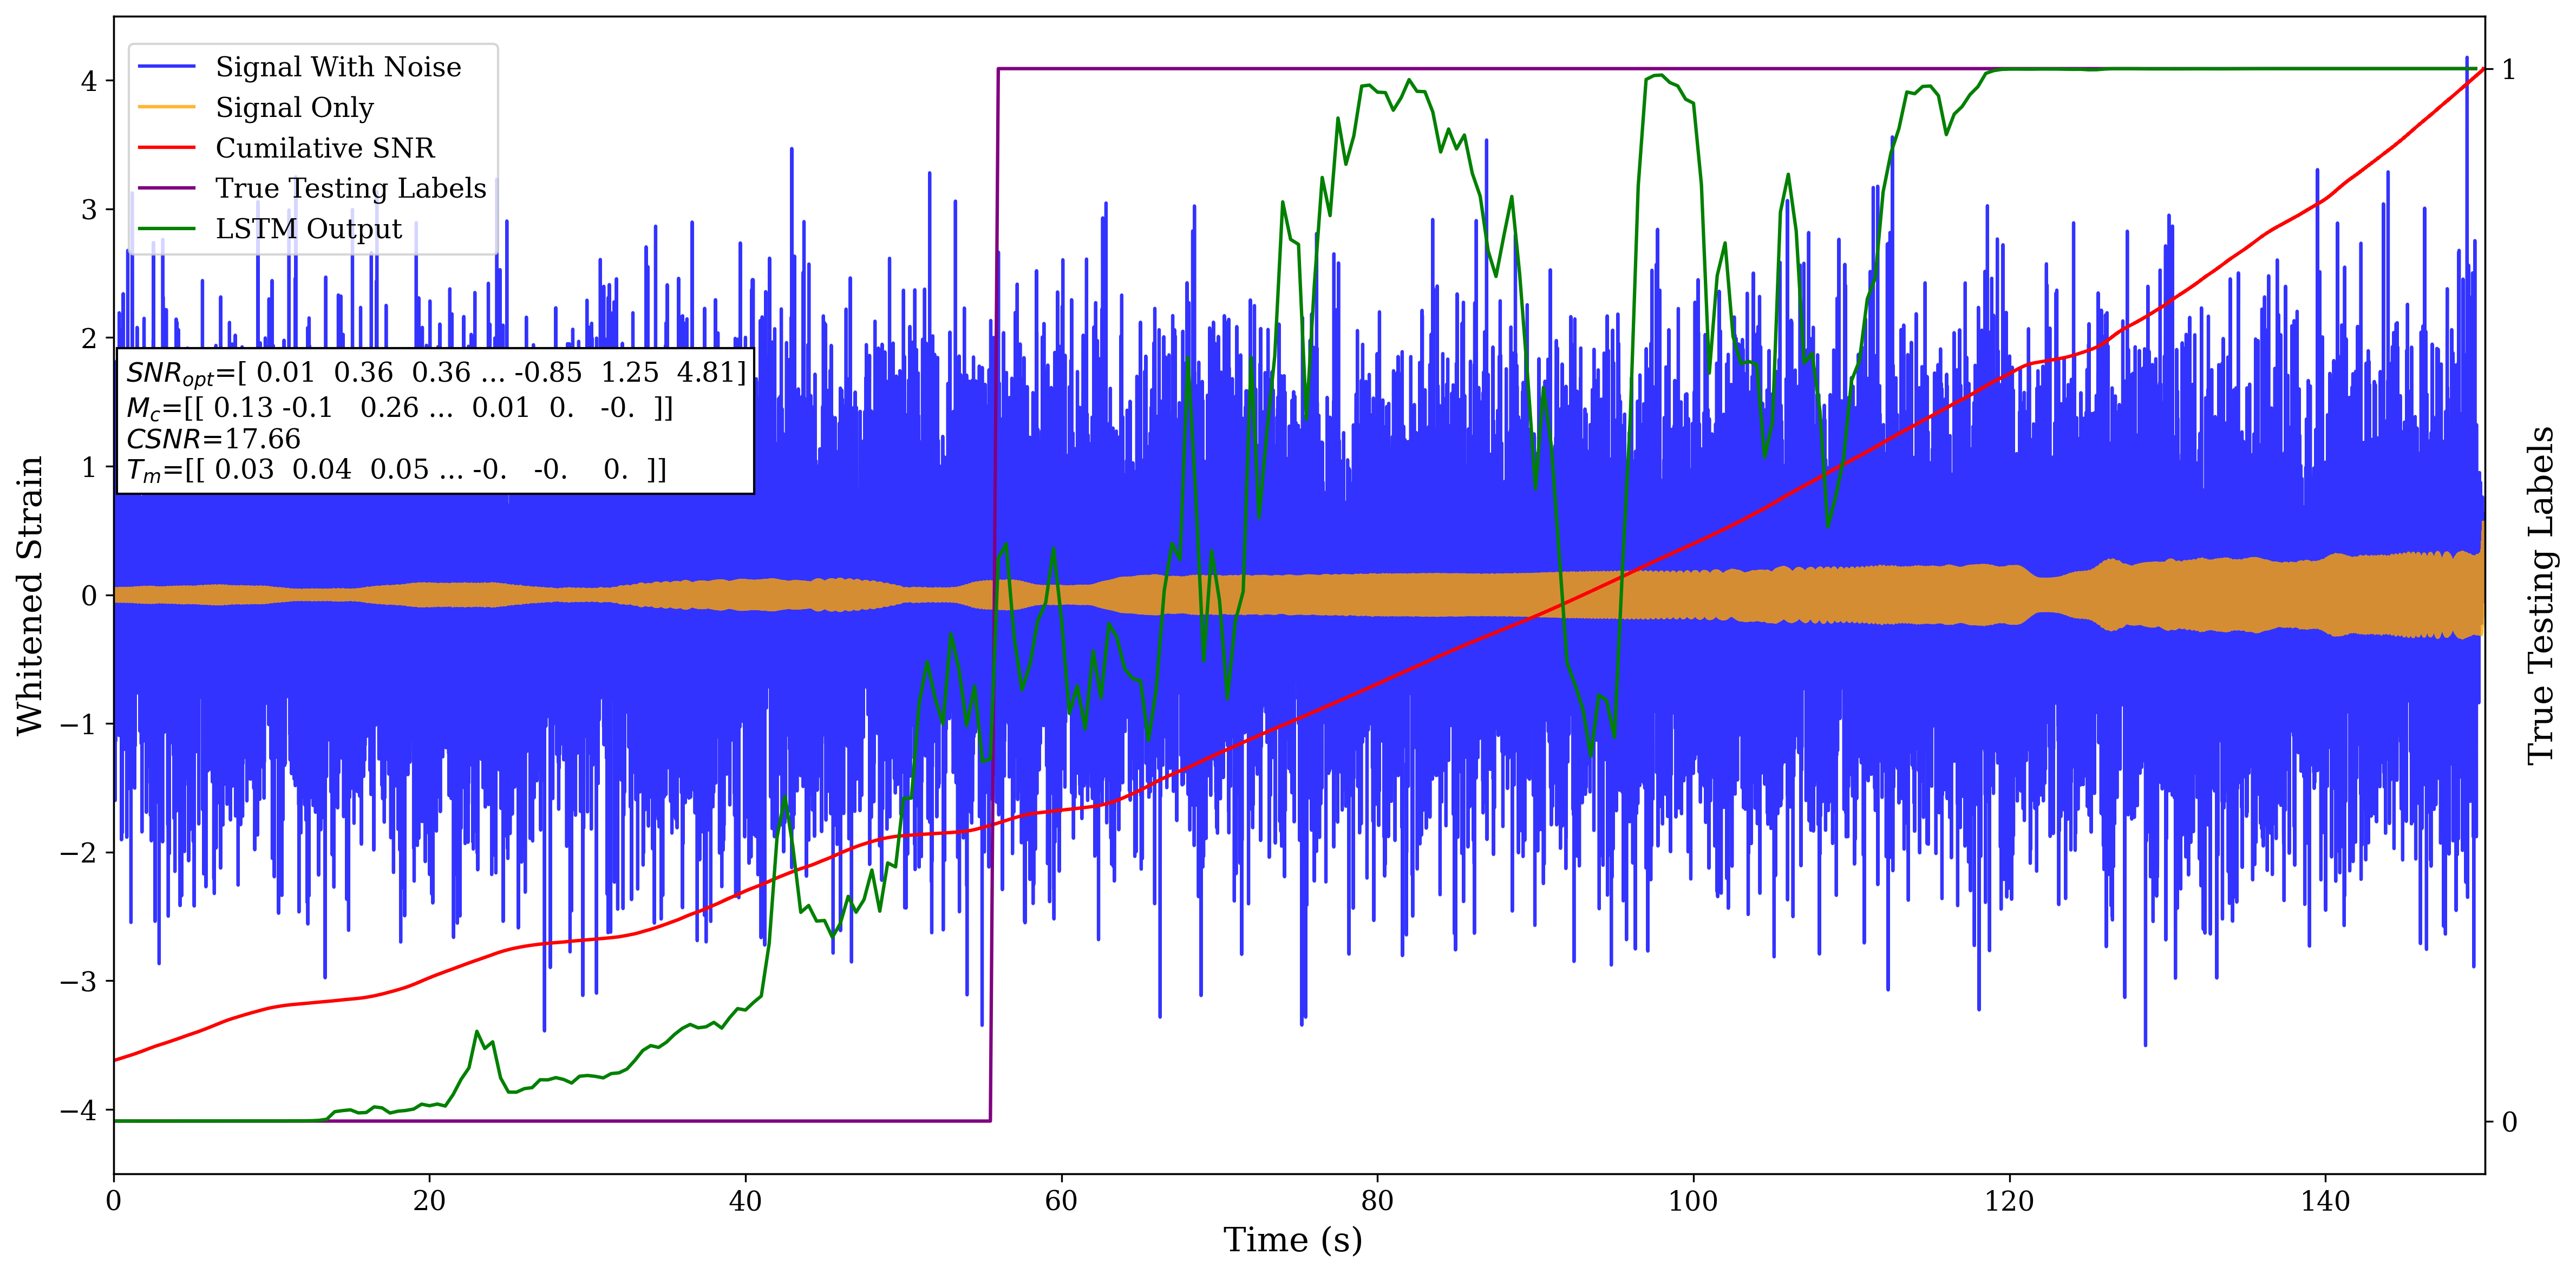Screen dimensions: 2576x1274
Task: Click the green LSTM Output legend line
Action: coord(167,229)
